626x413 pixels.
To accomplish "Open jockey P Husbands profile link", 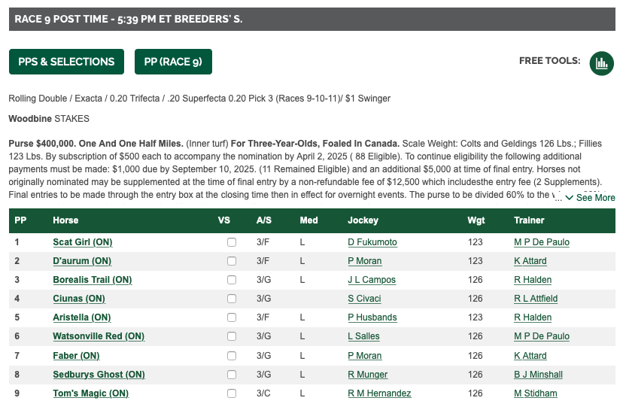I will [x=372, y=317].
